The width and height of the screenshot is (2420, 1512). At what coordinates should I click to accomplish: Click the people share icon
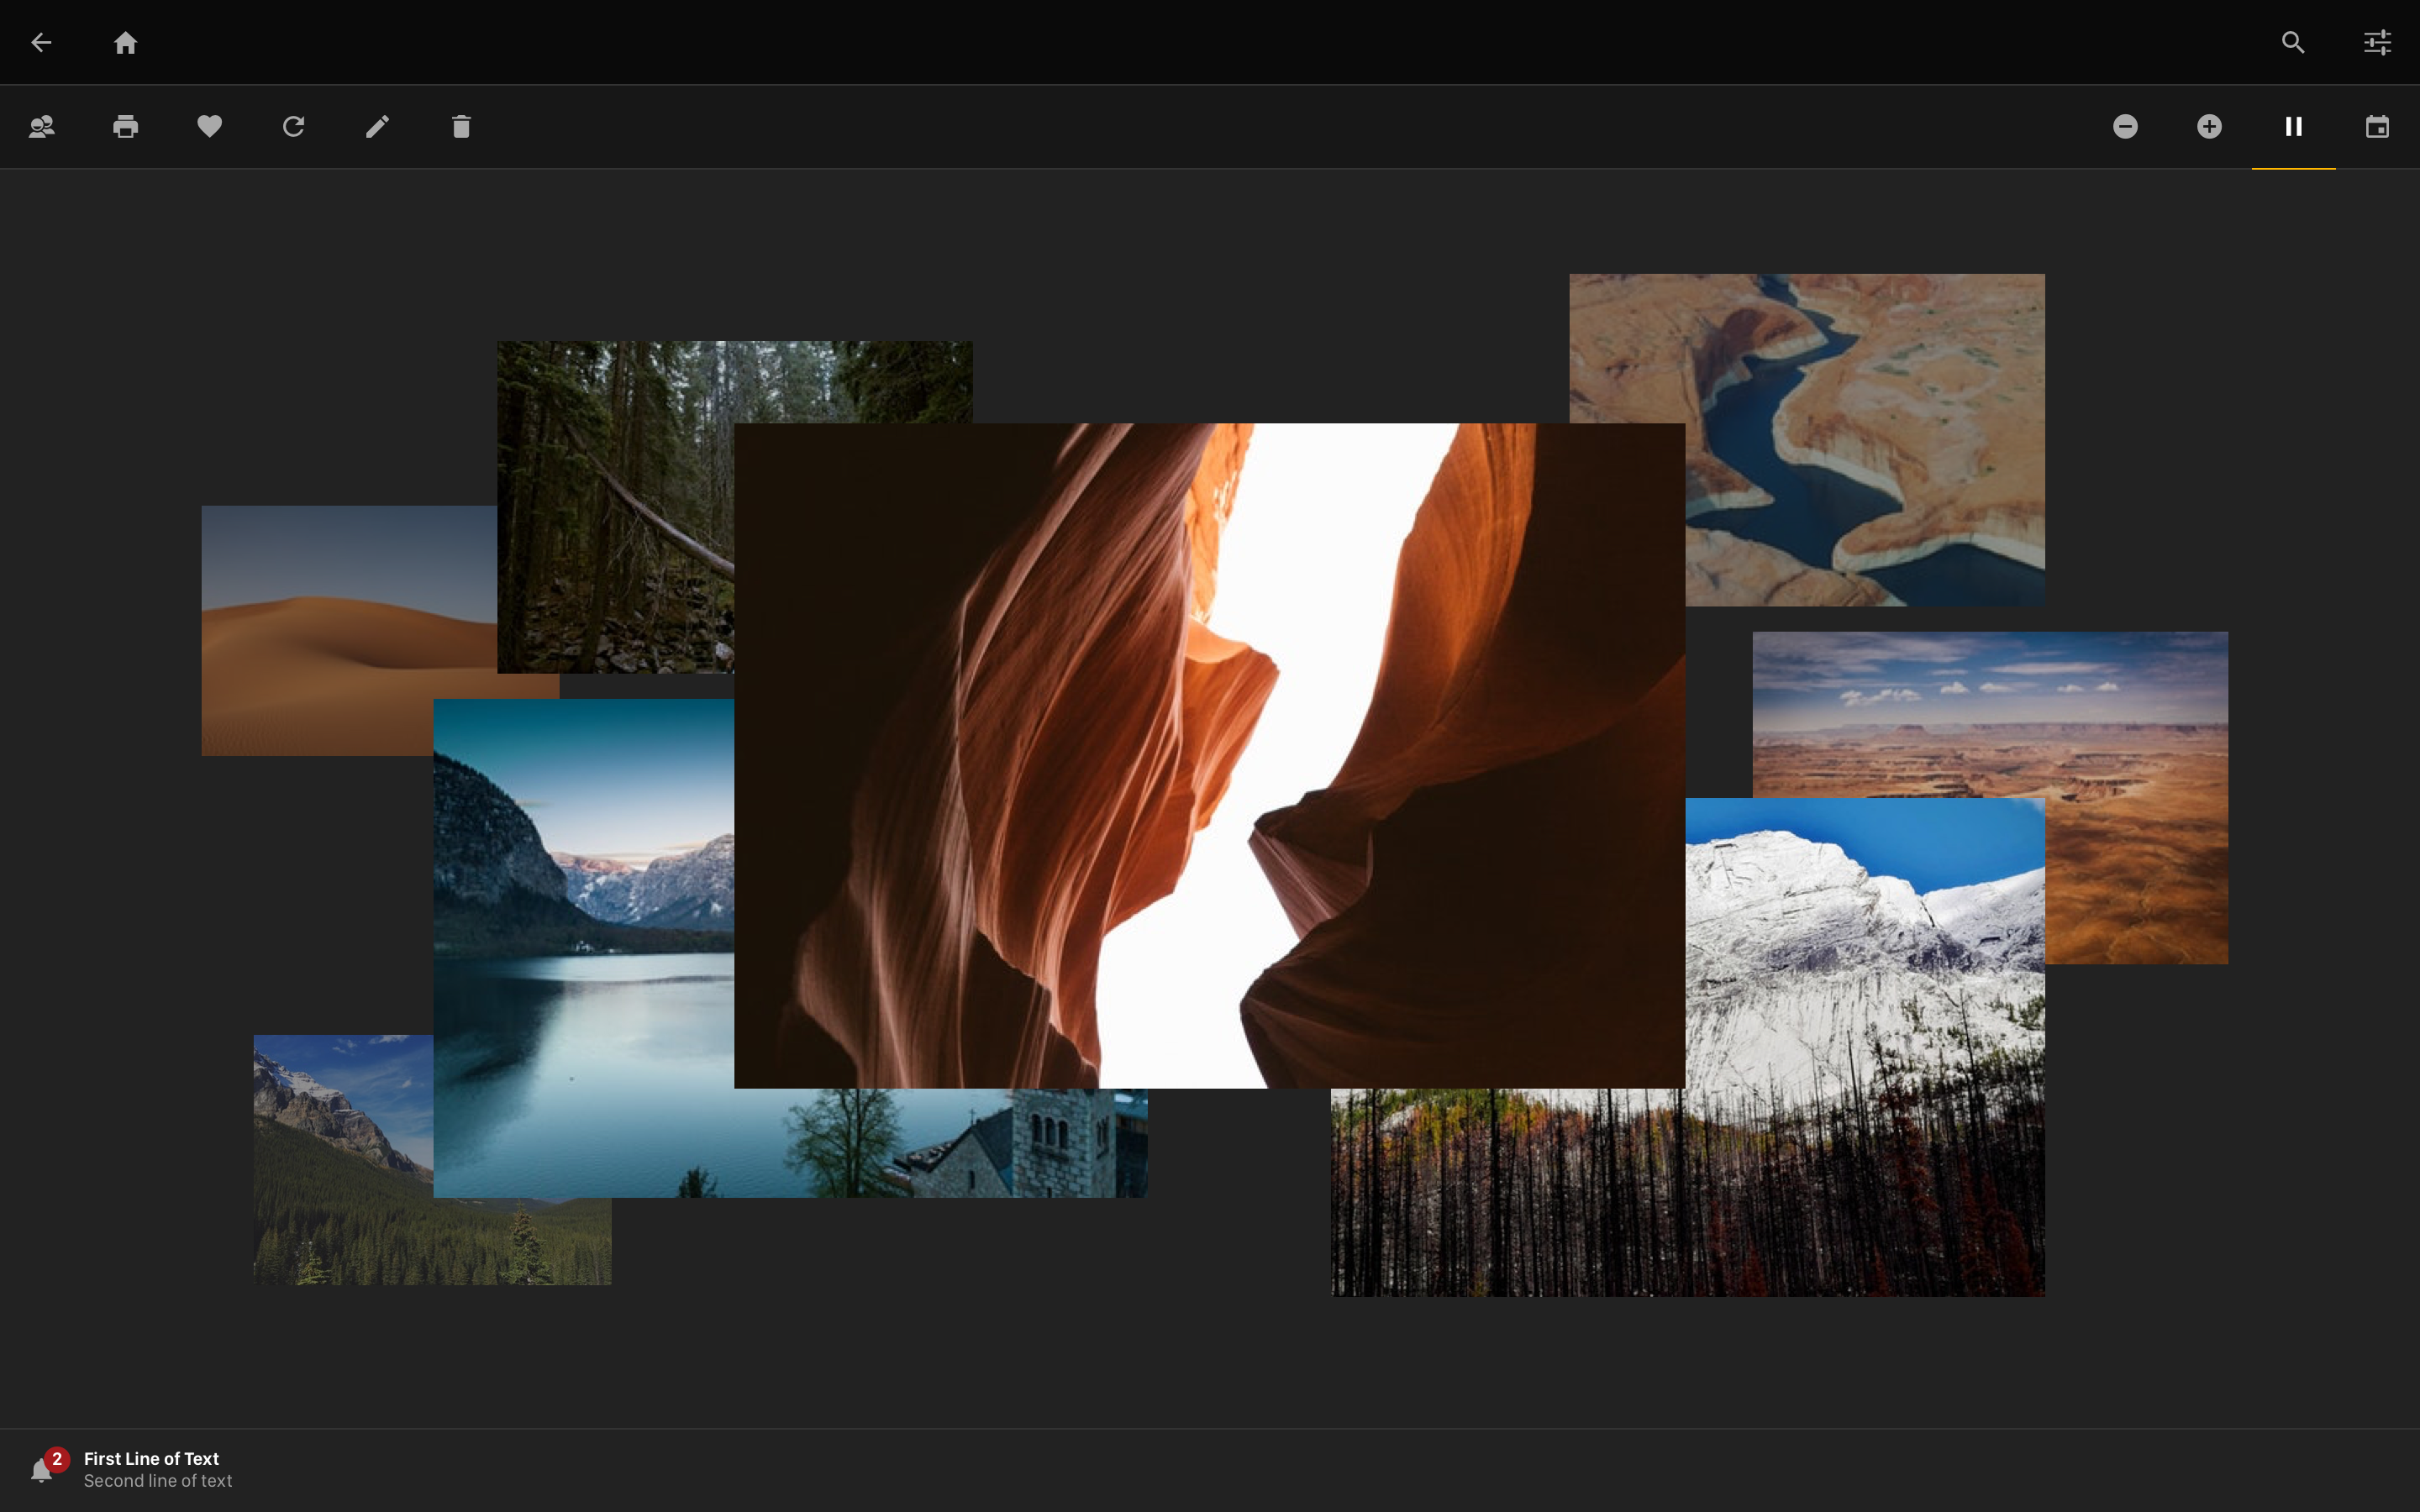[x=41, y=126]
